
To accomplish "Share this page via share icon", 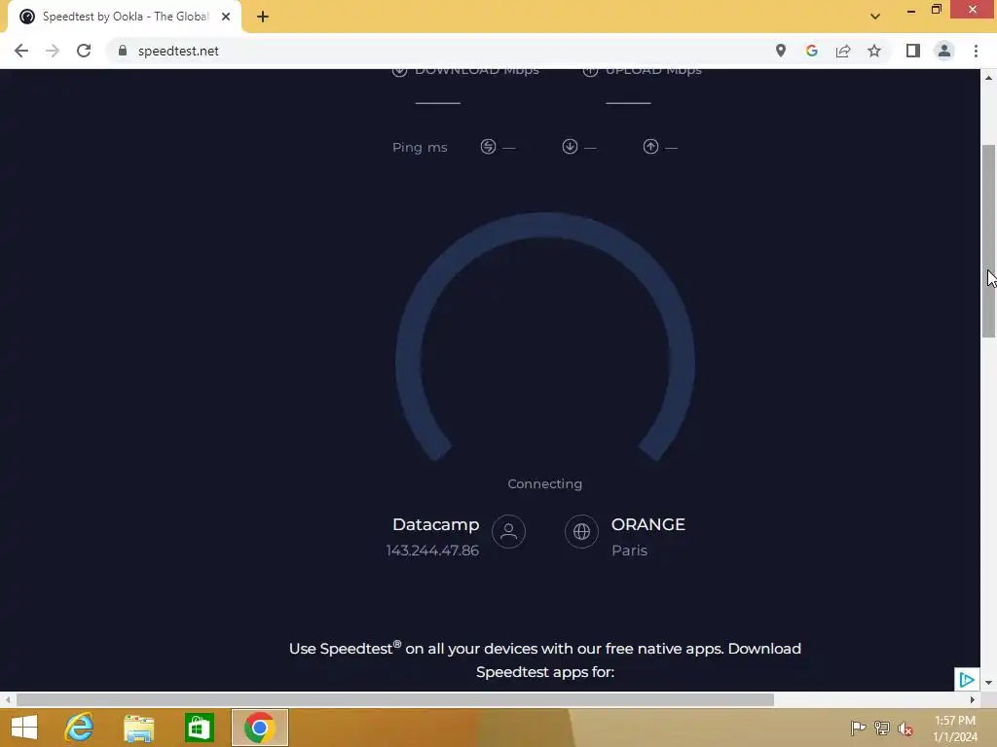I will 843,51.
